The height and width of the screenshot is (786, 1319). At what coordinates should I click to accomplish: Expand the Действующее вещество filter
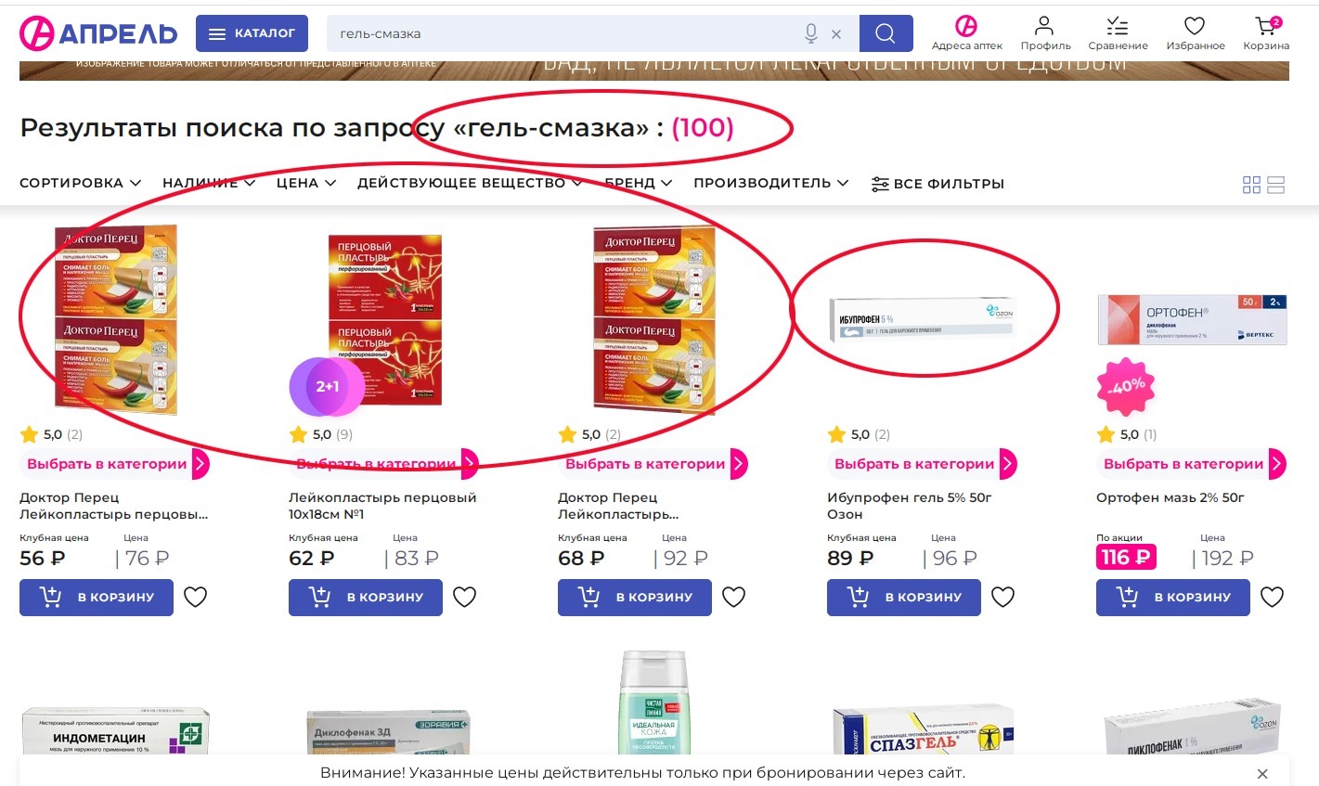tap(470, 183)
